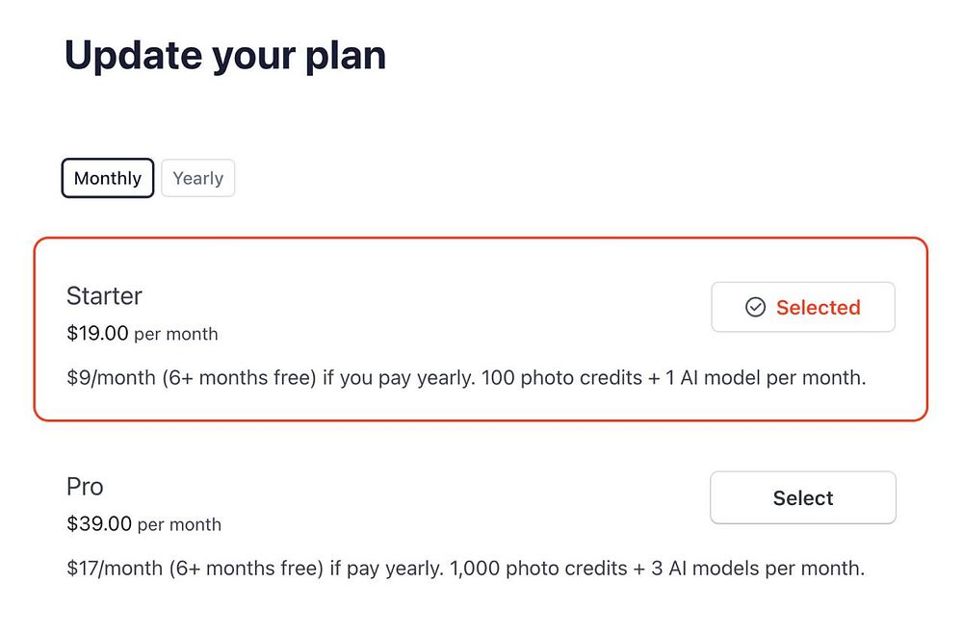Image resolution: width=963 pixels, height=633 pixels.
Task: Click the "$17/month (6+ months free)" text
Action: 195,569
